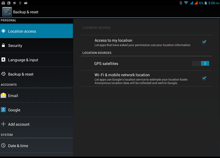Tap the 'Backup & reset' header title

[x=26, y=12]
